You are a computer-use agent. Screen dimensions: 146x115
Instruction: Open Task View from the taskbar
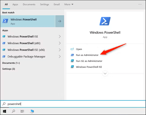(22, 111)
